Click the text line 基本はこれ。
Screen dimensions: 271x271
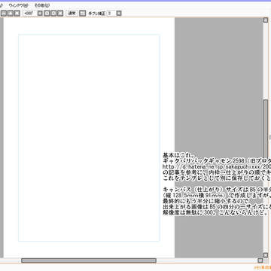pyautogui.click(x=178, y=155)
